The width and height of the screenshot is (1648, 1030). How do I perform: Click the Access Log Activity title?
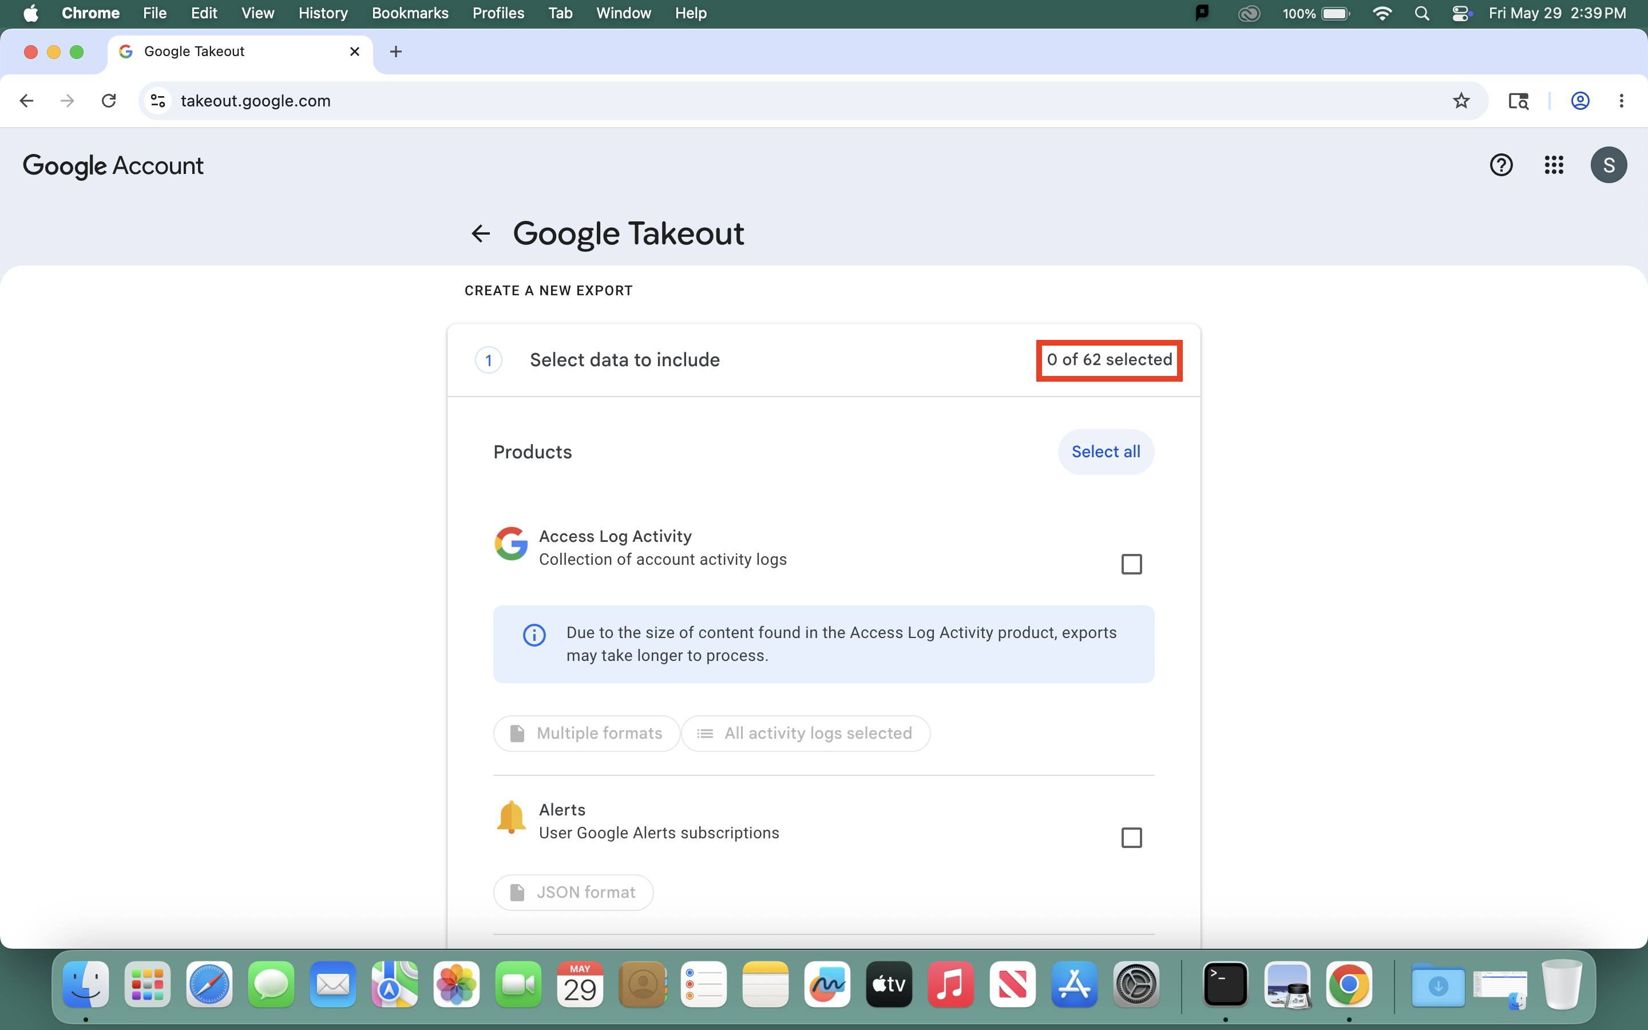coord(615,536)
